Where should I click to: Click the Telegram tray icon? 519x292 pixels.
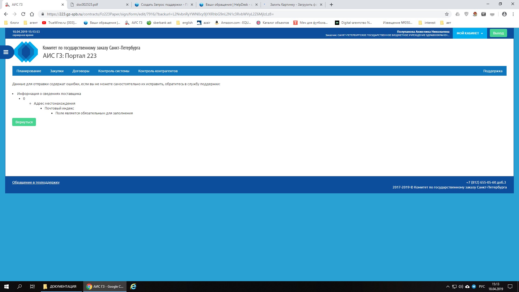pyautogui.click(x=474, y=287)
